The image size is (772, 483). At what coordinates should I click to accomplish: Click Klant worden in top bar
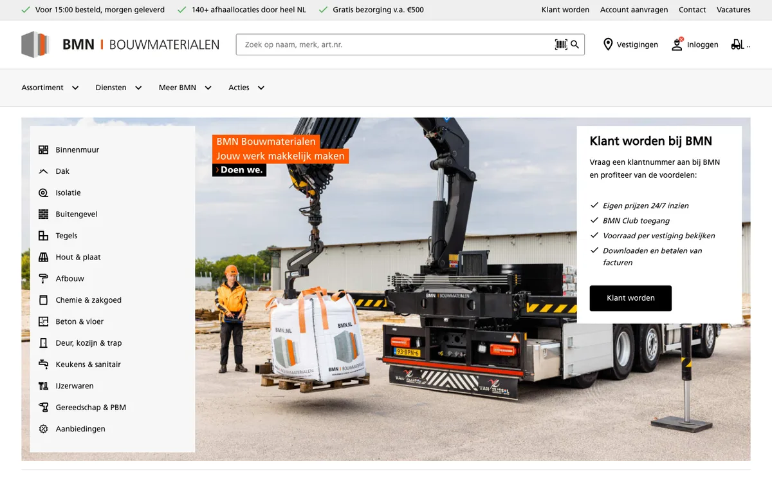coord(565,10)
